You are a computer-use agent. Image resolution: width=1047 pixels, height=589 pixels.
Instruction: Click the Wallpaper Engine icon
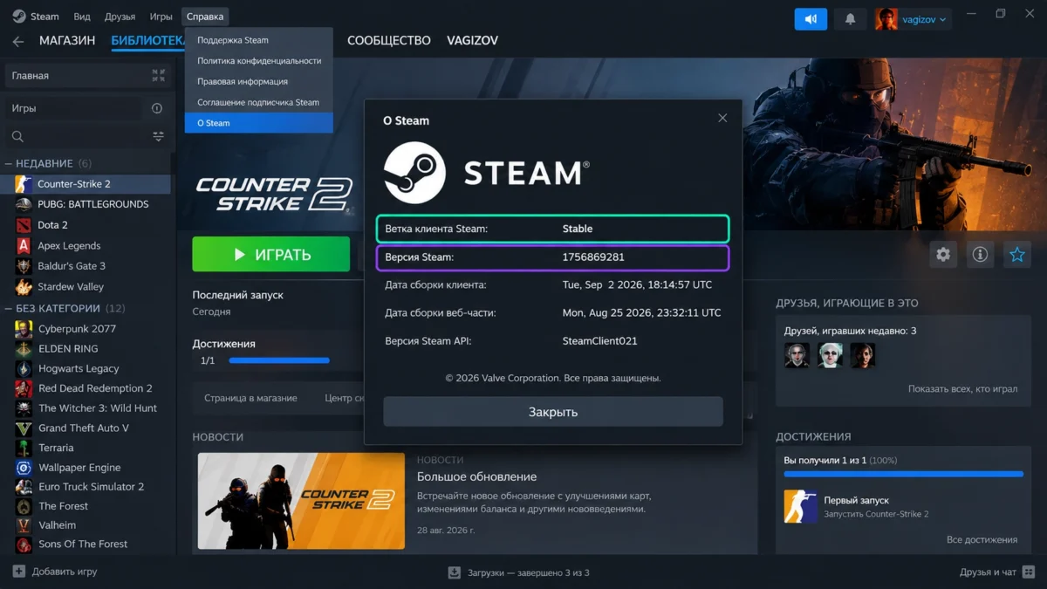[24, 468]
